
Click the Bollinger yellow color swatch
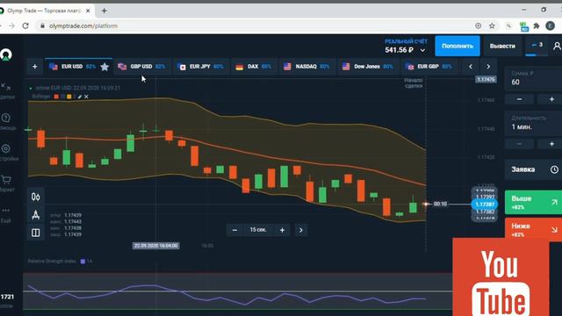pos(69,97)
